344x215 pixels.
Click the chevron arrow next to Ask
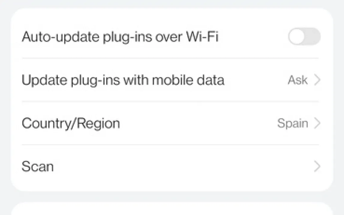click(x=317, y=80)
